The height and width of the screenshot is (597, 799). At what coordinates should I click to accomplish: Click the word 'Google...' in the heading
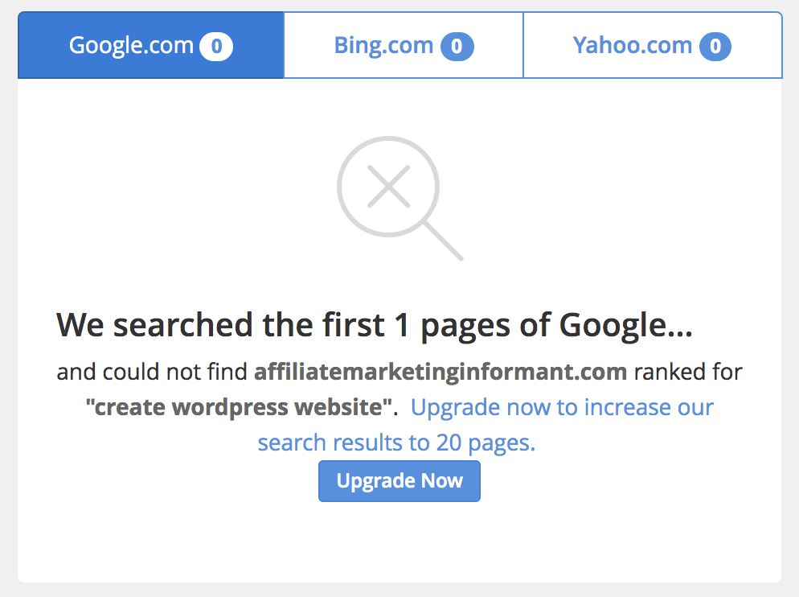pos(625,326)
